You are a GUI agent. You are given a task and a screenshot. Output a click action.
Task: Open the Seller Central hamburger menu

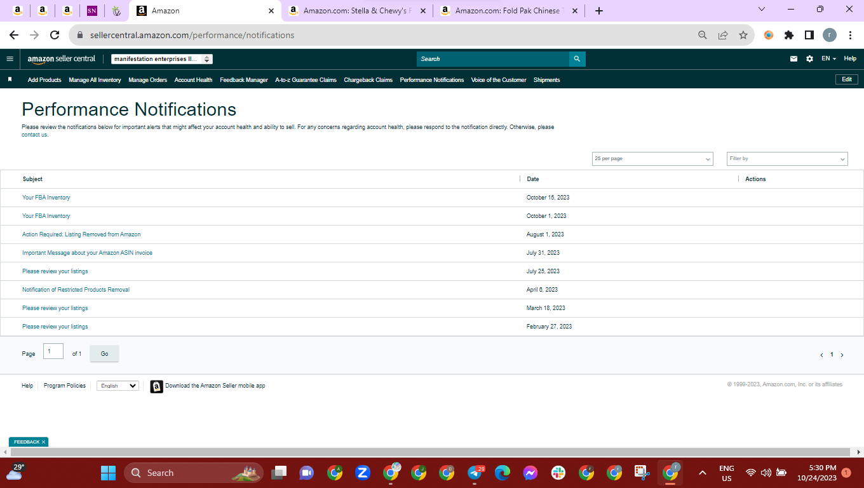(x=10, y=58)
